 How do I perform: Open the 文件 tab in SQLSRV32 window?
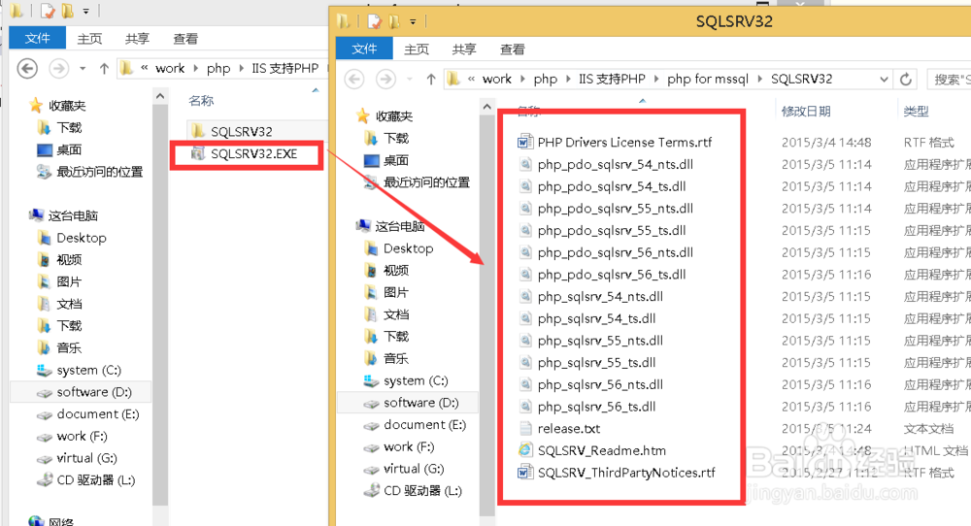[364, 49]
